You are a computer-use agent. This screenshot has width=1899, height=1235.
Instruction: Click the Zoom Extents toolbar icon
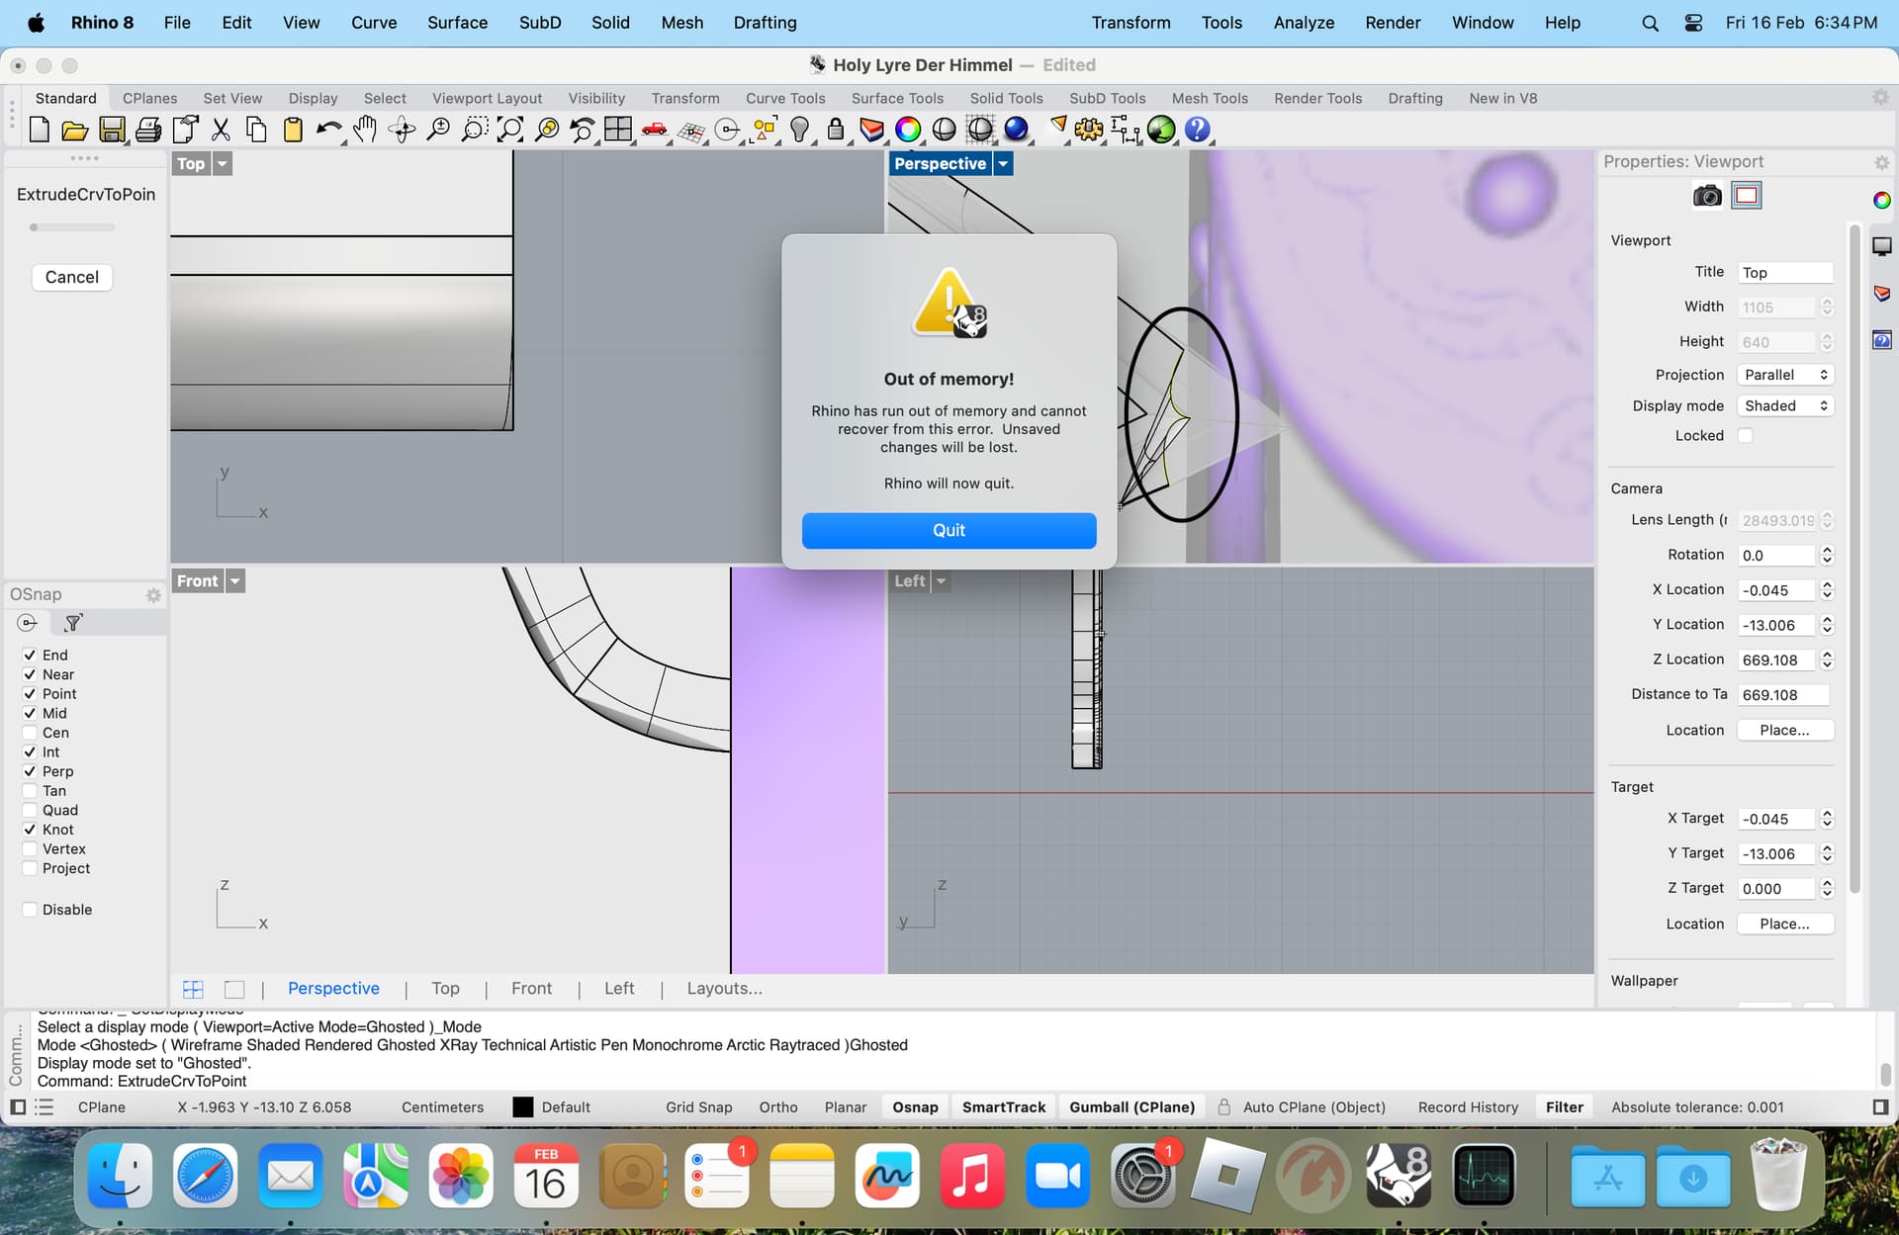(x=510, y=130)
